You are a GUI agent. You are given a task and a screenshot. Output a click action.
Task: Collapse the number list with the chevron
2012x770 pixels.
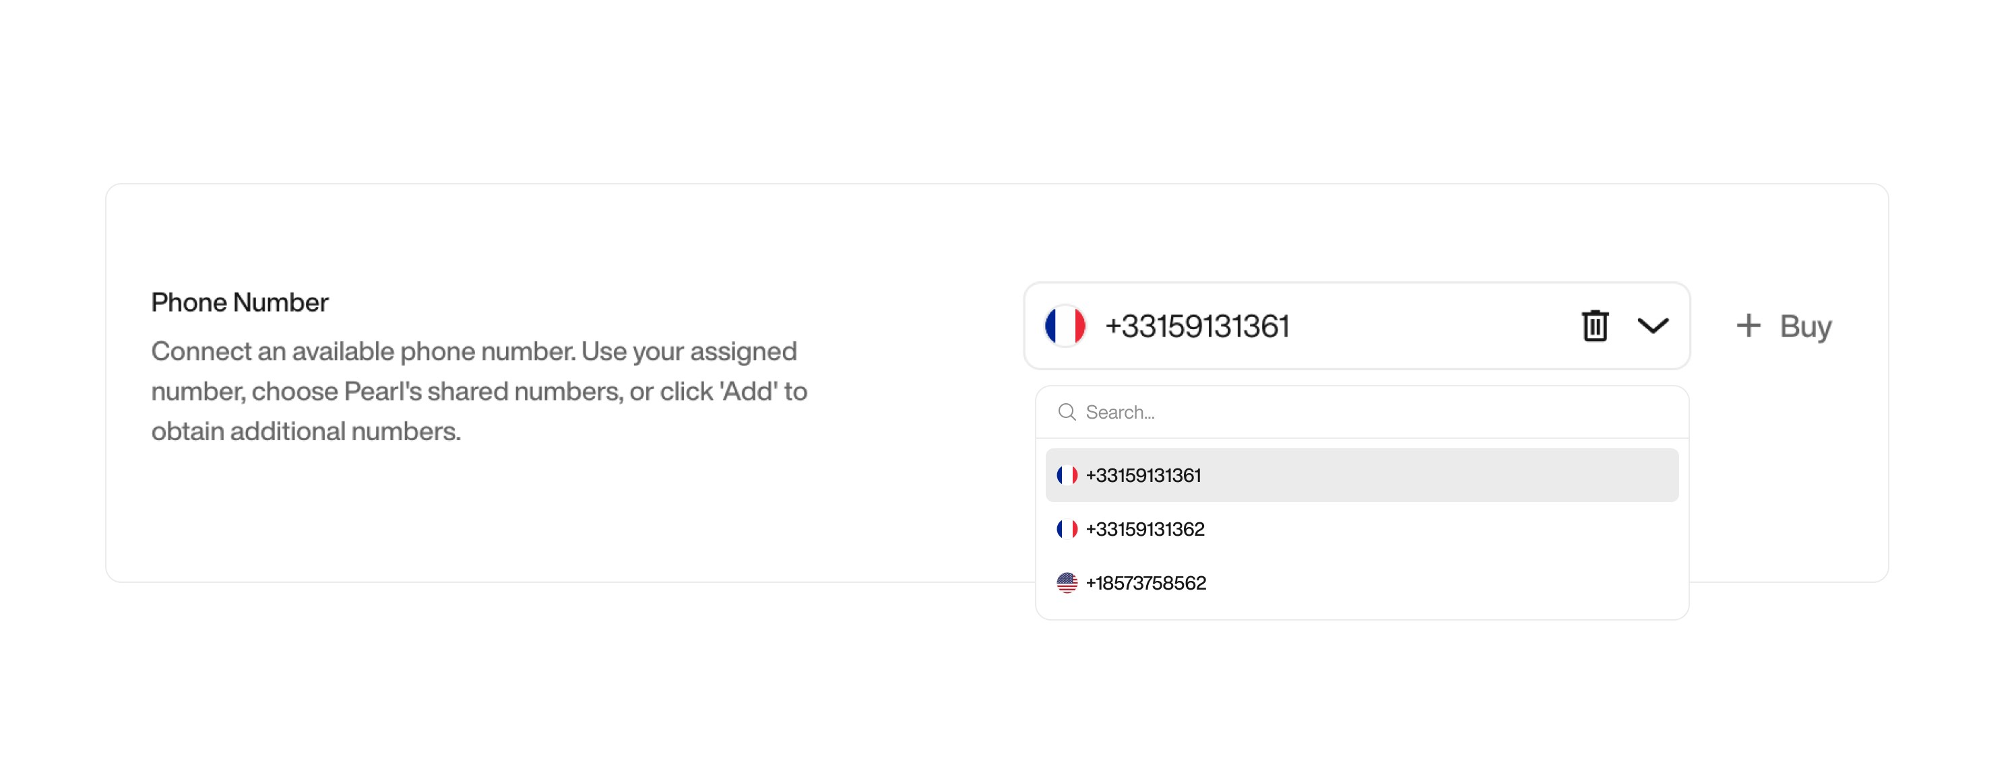[1654, 326]
